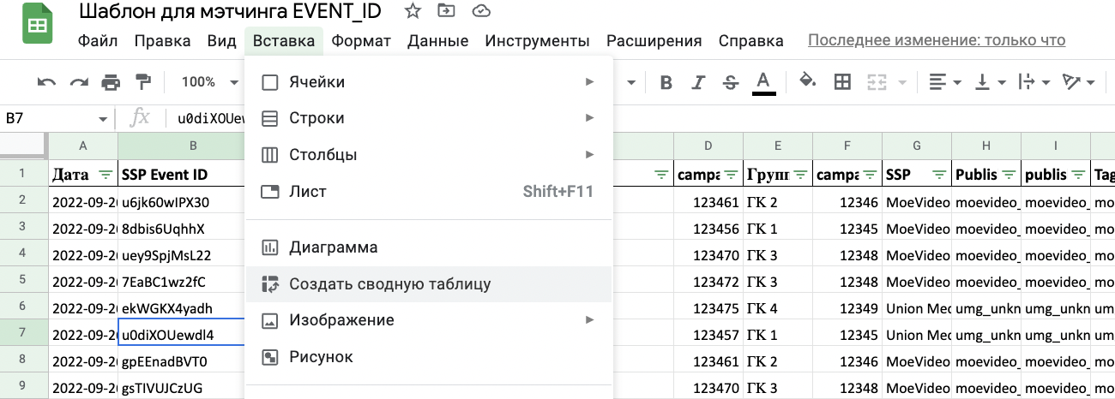Open the Последнее изменение history link
The image size is (1115, 399).
936,40
